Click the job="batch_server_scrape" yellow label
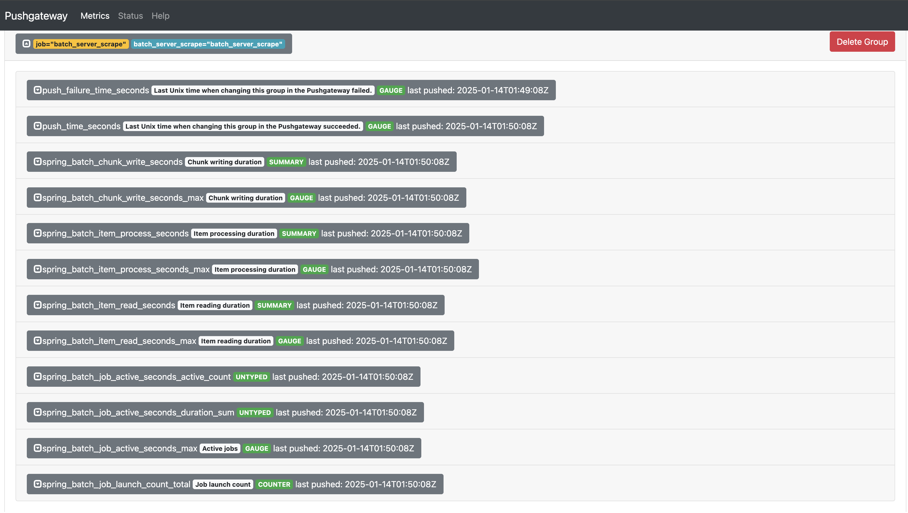The width and height of the screenshot is (908, 513). click(x=81, y=44)
